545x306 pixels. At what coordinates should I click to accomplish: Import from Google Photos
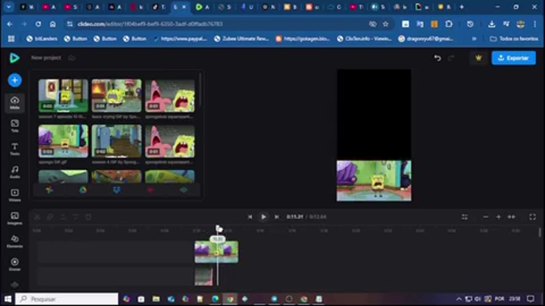(x=49, y=190)
